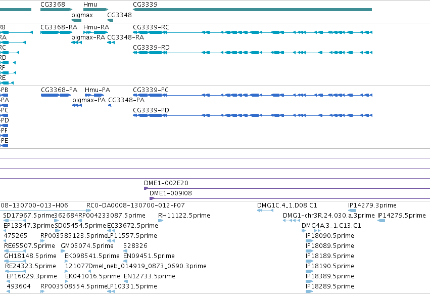Click the CG3339 gene bar

point(252,10)
